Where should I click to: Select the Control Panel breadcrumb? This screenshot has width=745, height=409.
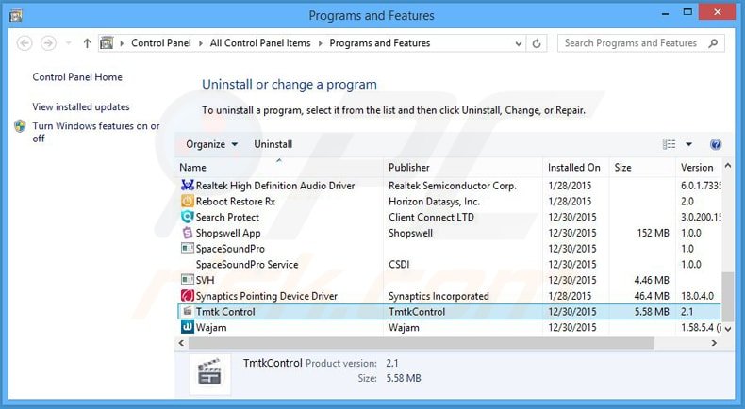[161, 42]
